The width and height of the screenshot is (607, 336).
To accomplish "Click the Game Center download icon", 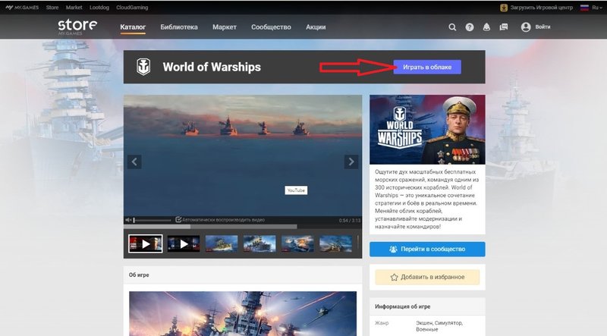I will 504,8.
